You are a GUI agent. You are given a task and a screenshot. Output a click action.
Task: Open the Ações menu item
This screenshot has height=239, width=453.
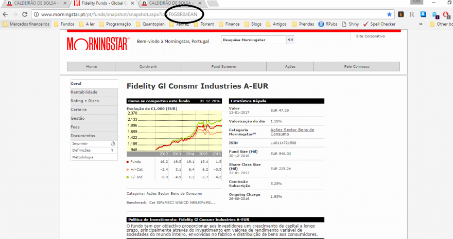pyautogui.click(x=290, y=66)
